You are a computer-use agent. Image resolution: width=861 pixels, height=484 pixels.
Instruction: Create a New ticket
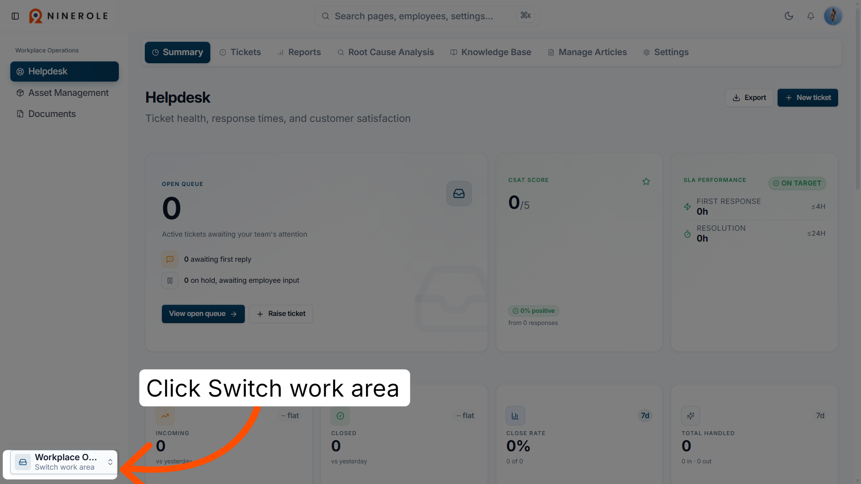[808, 98]
